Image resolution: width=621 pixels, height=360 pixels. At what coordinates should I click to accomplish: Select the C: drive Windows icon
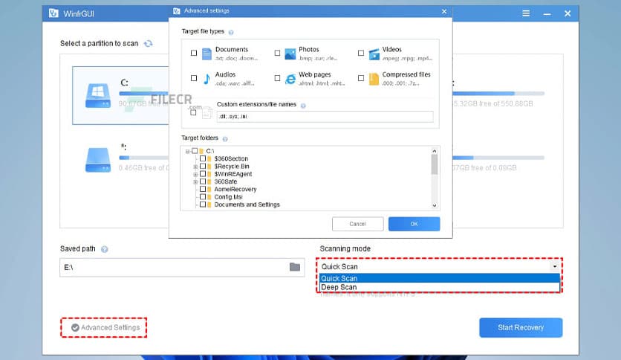[98, 95]
